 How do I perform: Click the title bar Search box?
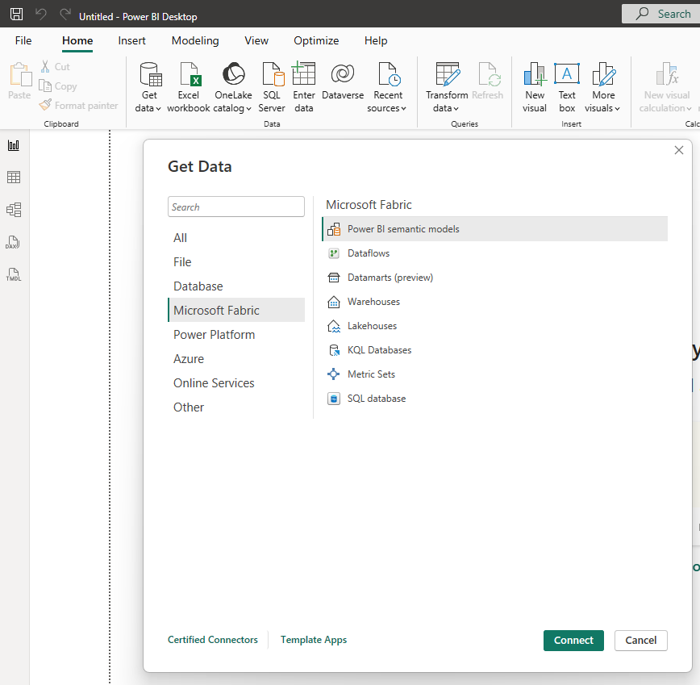661,14
